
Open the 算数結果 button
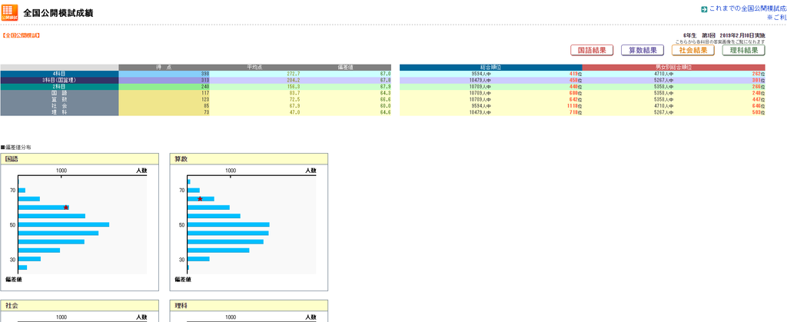643,50
